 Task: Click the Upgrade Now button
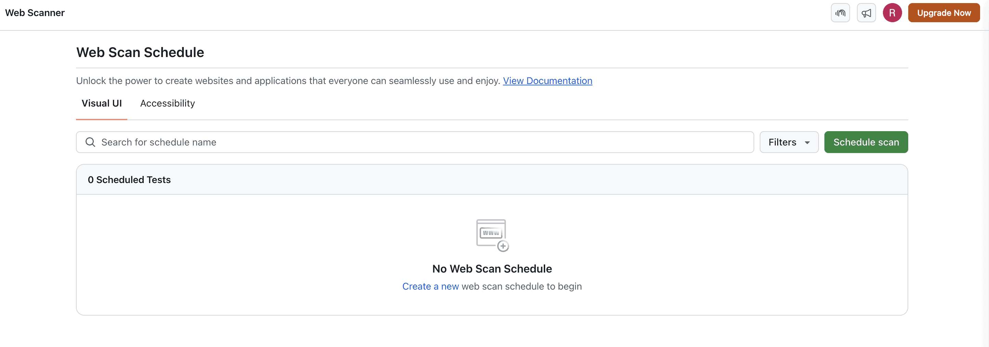[944, 13]
